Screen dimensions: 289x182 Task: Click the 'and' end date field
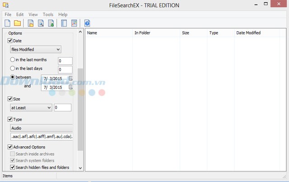click(x=57, y=87)
